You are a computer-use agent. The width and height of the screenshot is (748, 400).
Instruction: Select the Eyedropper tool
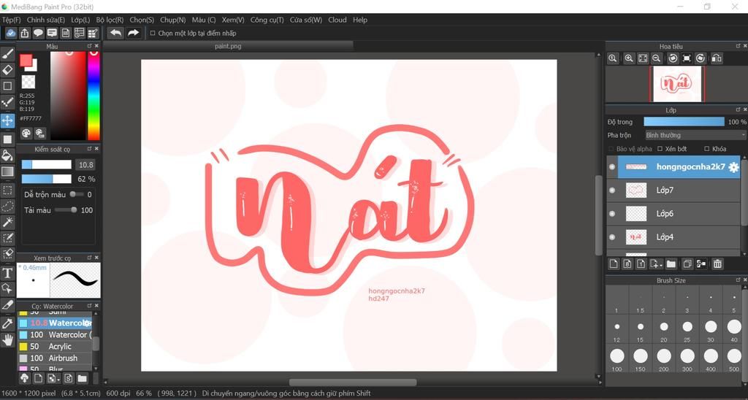point(7,323)
